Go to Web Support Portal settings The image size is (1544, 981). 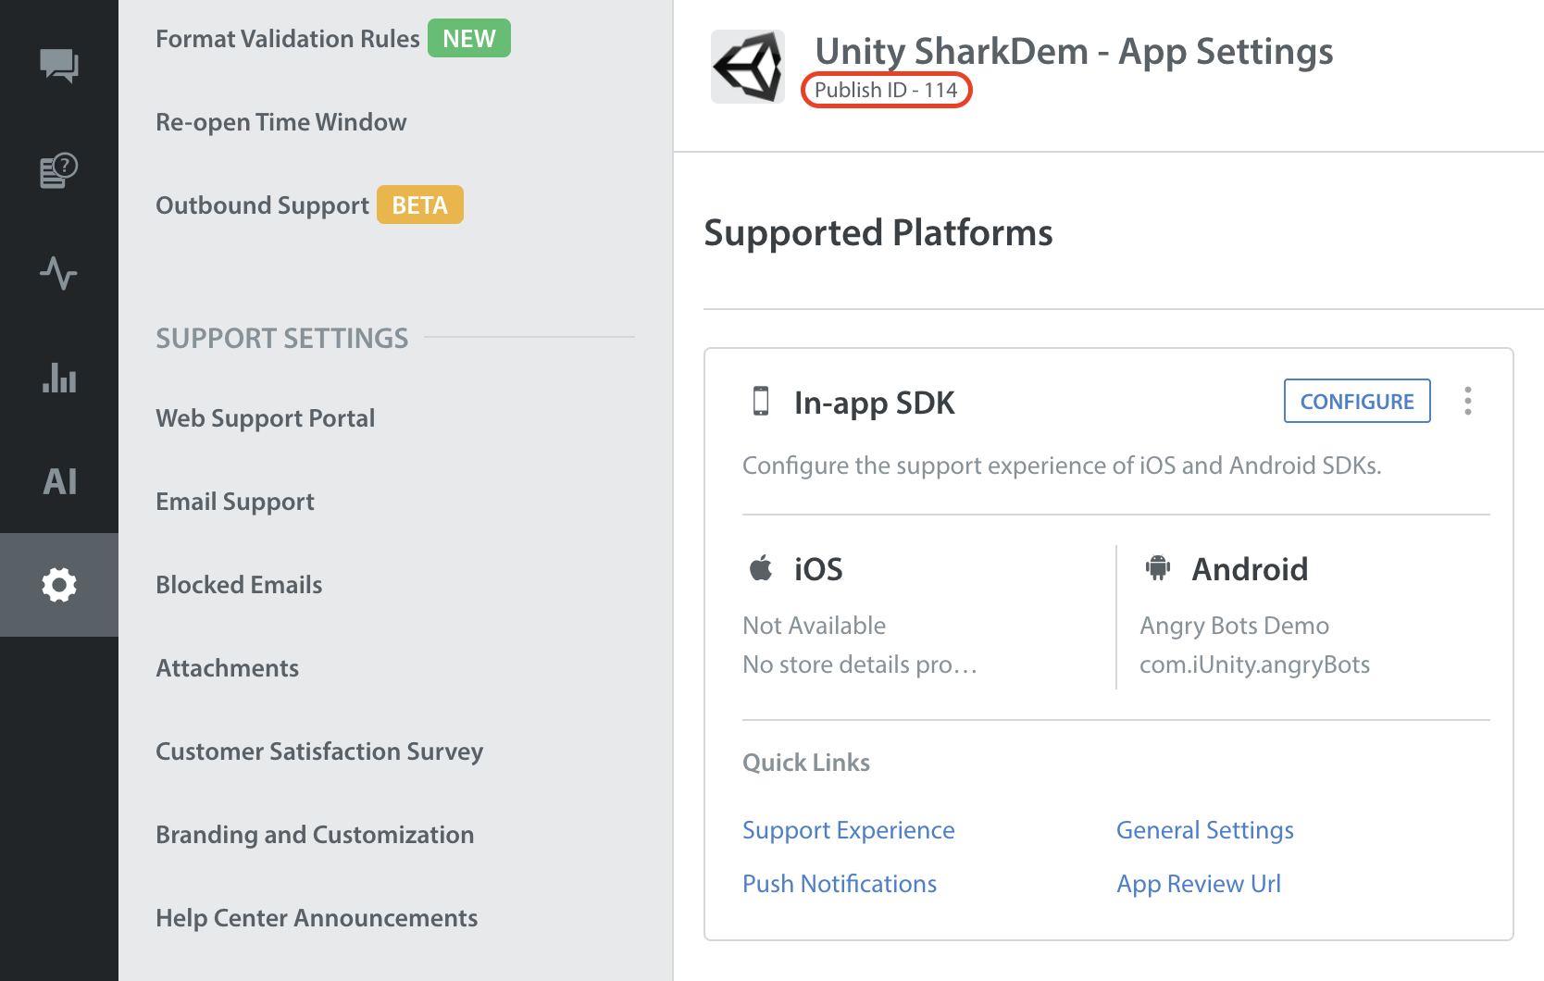point(265,418)
